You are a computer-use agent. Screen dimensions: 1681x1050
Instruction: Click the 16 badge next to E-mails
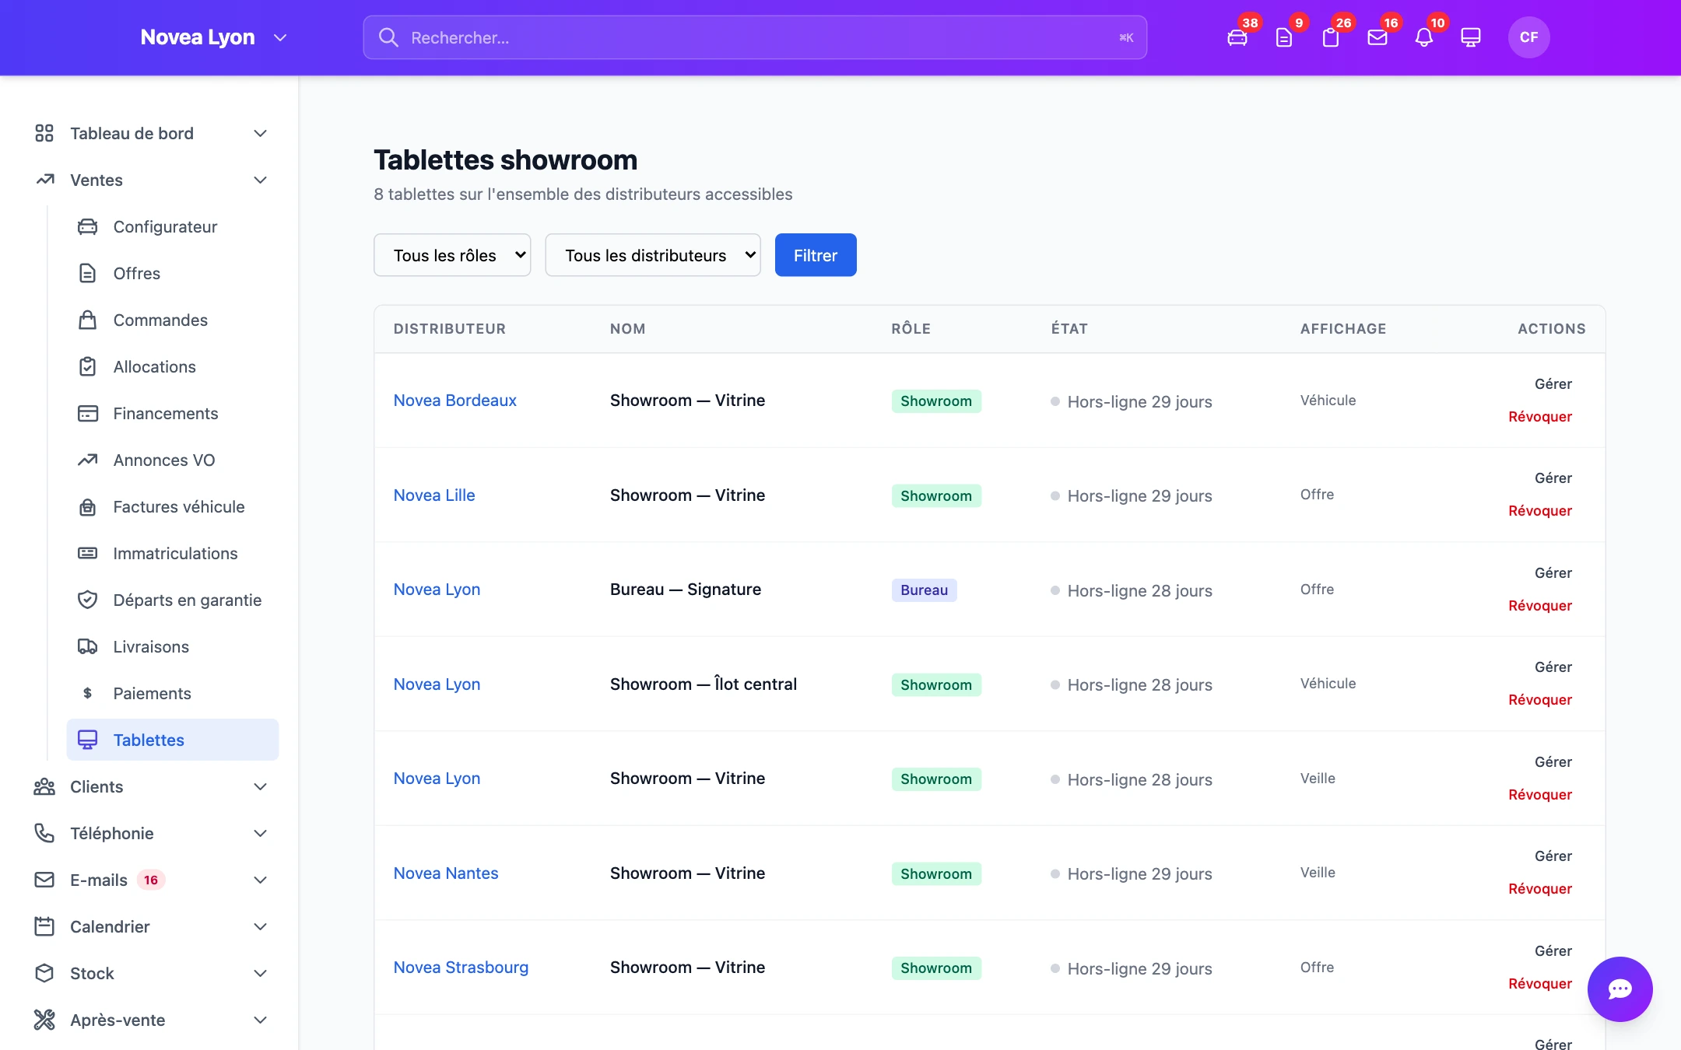click(x=151, y=880)
